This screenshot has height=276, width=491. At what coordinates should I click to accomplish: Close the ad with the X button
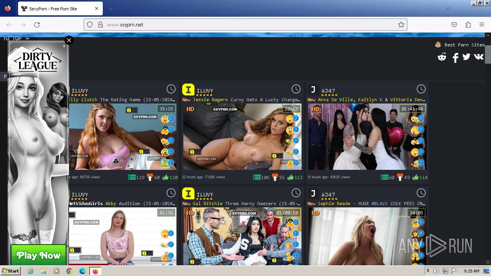[x=69, y=40]
